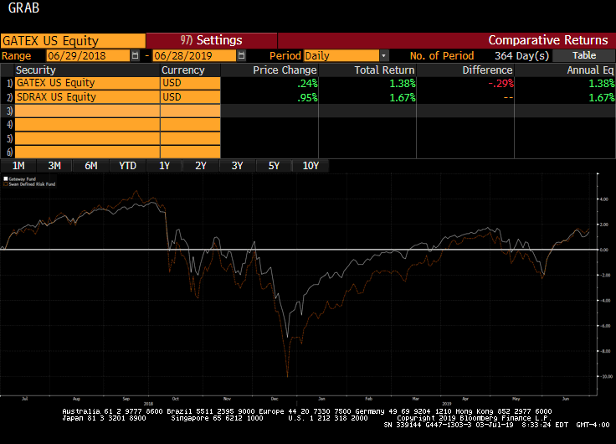
Task: Select the 1Y range tab
Action: pos(164,166)
